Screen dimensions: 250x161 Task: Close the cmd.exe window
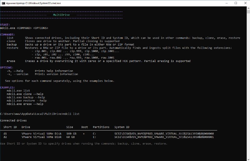tap(245, 3)
